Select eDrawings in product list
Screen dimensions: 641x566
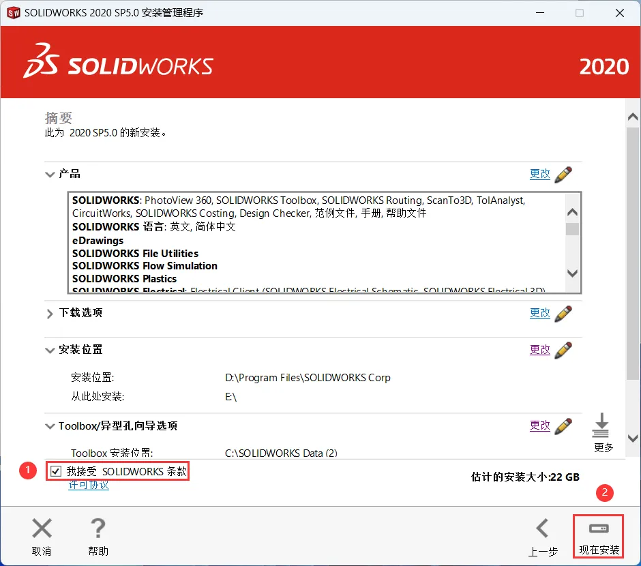click(98, 240)
